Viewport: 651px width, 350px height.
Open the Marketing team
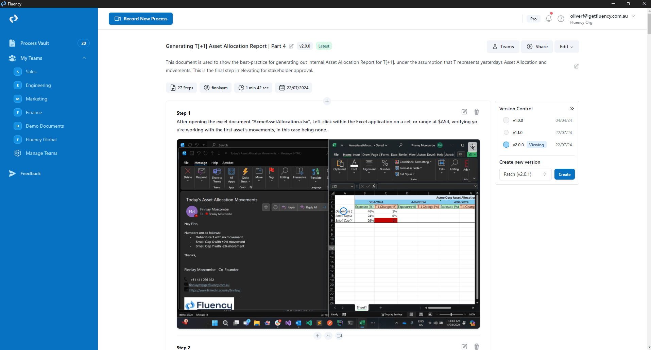click(x=36, y=99)
